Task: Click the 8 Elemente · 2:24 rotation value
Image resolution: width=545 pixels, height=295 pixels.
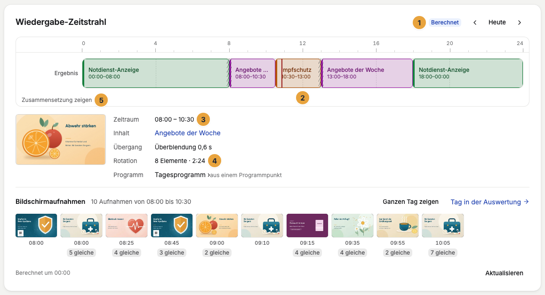Action: pyautogui.click(x=180, y=161)
